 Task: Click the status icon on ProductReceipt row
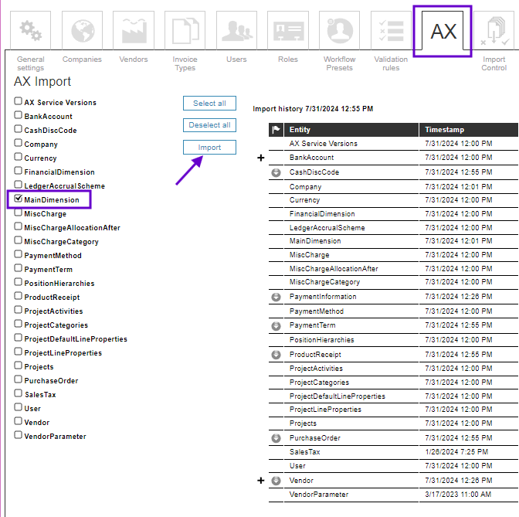tap(276, 355)
